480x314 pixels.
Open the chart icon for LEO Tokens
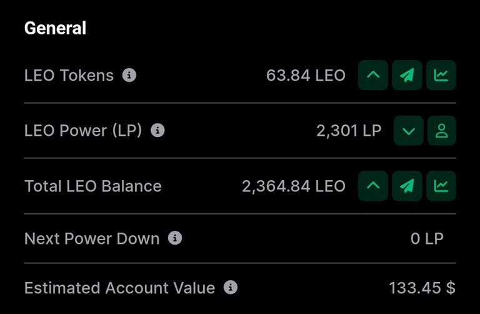point(441,75)
